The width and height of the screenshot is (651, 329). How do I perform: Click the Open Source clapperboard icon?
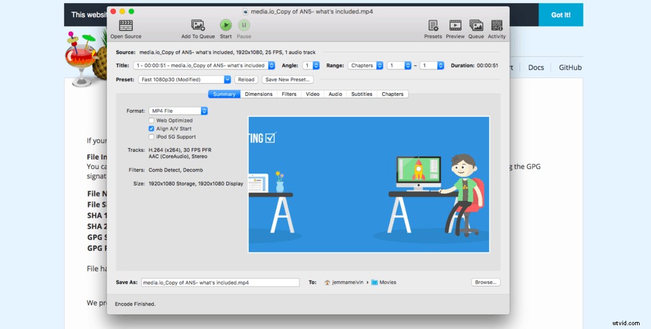pyautogui.click(x=126, y=25)
